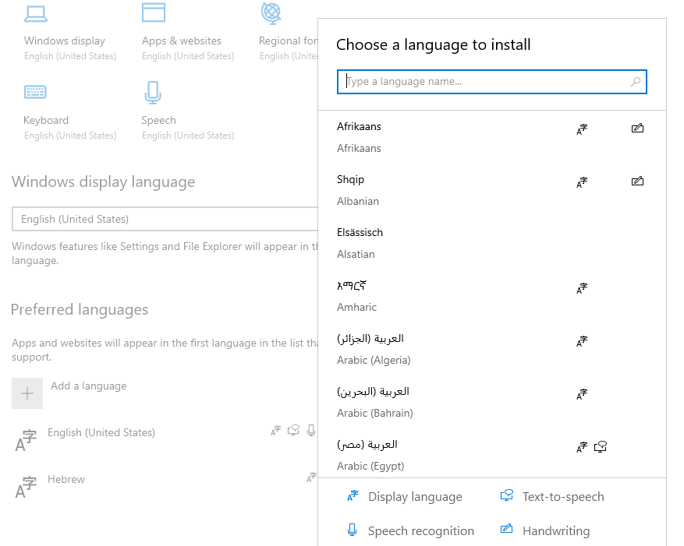Open the Keyboard settings icon
The image size is (684, 546).
pos(35,93)
